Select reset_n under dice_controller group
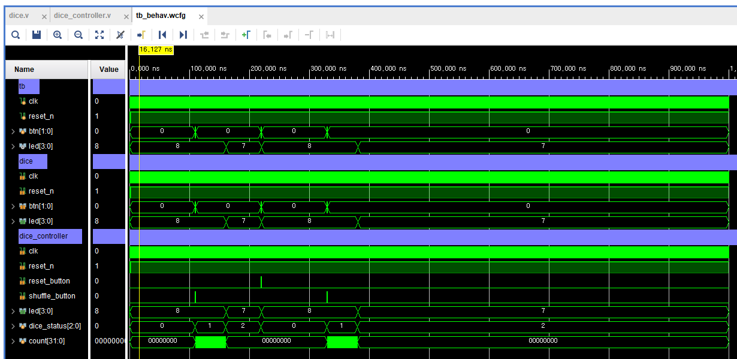 tap(41, 266)
